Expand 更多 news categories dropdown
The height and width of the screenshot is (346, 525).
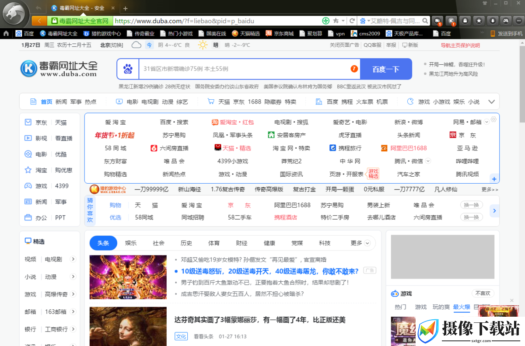point(367,243)
